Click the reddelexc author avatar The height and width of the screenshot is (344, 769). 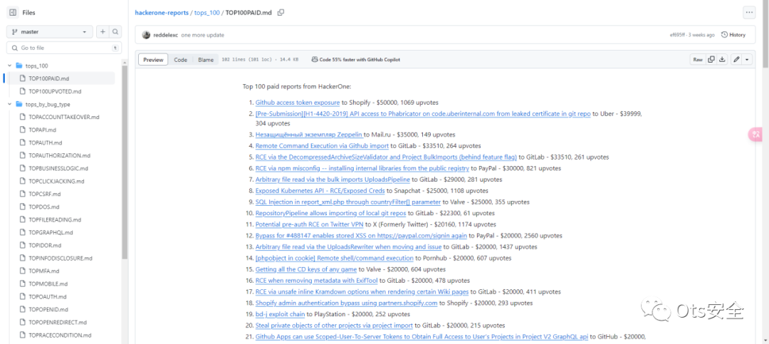(146, 35)
